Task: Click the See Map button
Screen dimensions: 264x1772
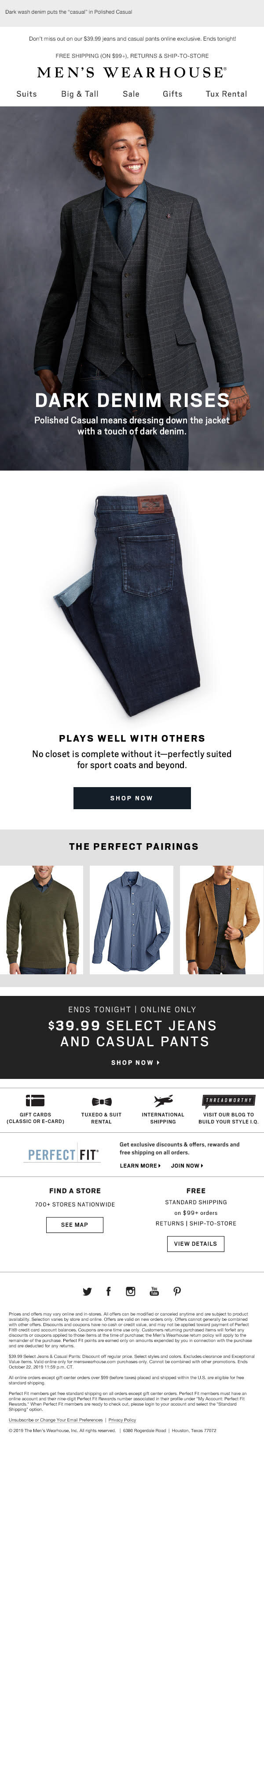Action: pyautogui.click(x=75, y=1225)
